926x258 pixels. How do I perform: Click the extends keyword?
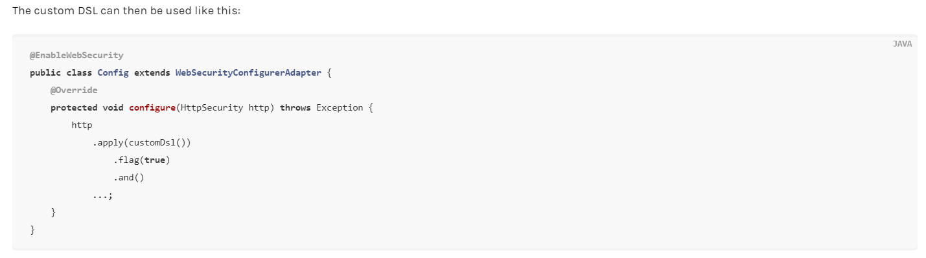tap(152, 73)
